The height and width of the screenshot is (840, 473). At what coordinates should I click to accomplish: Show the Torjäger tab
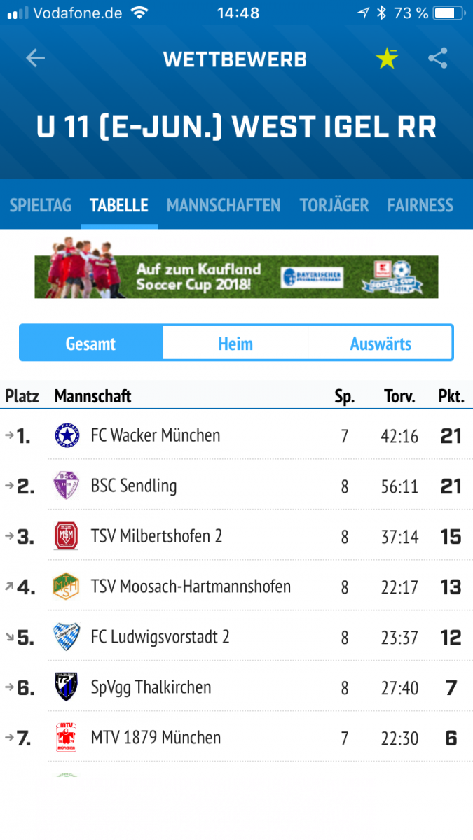334,206
